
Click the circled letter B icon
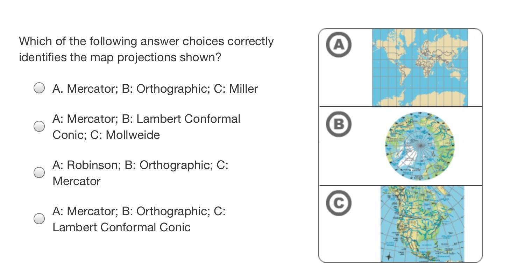(x=338, y=124)
